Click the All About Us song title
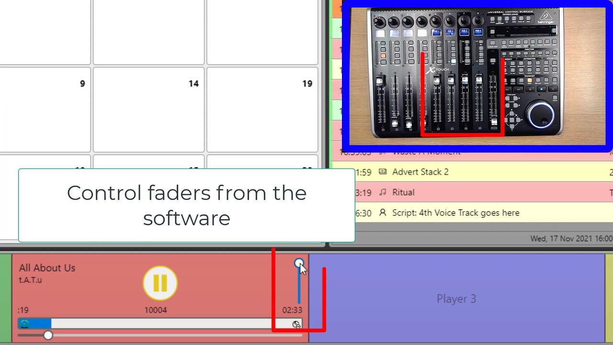Image resolution: width=613 pixels, height=345 pixels. (47, 268)
